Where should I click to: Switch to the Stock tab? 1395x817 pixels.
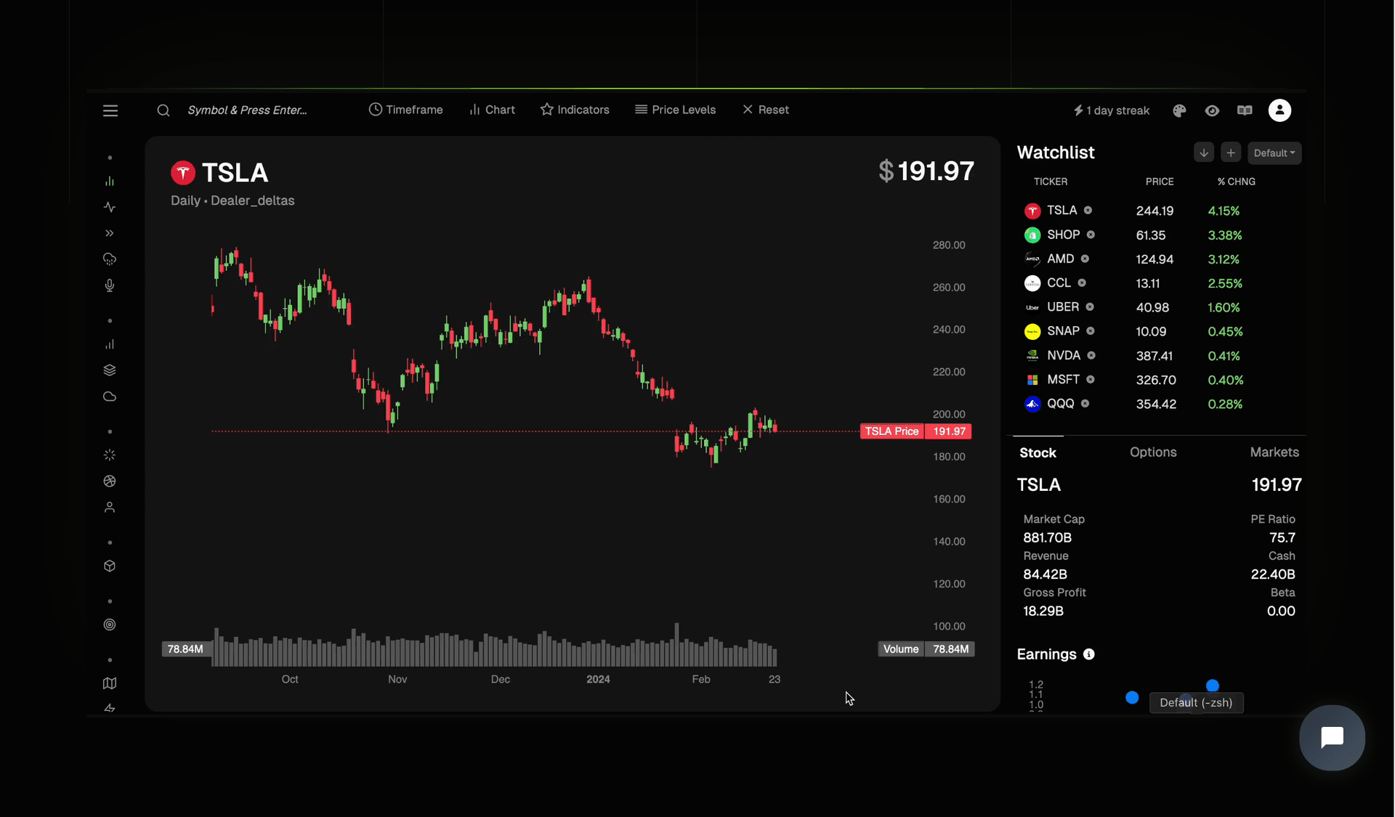point(1038,452)
